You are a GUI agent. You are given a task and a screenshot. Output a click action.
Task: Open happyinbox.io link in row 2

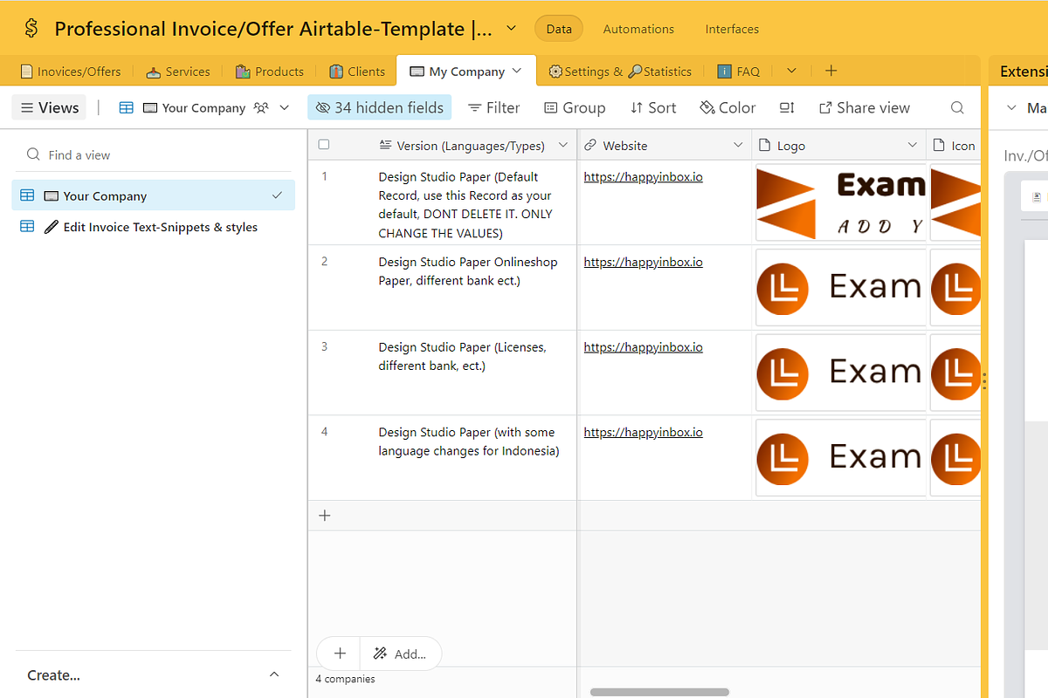tap(643, 262)
